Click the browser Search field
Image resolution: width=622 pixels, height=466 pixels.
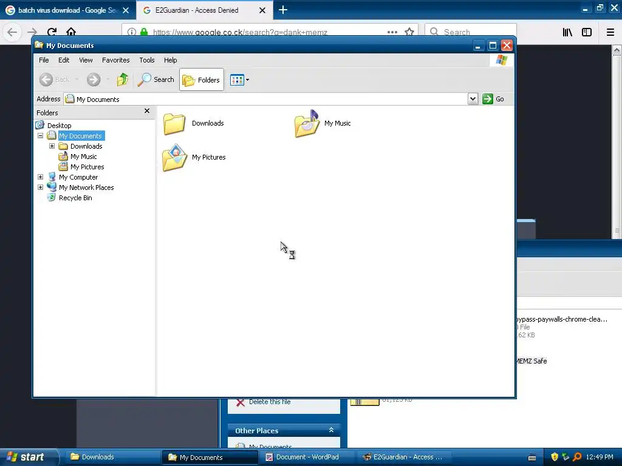471,32
